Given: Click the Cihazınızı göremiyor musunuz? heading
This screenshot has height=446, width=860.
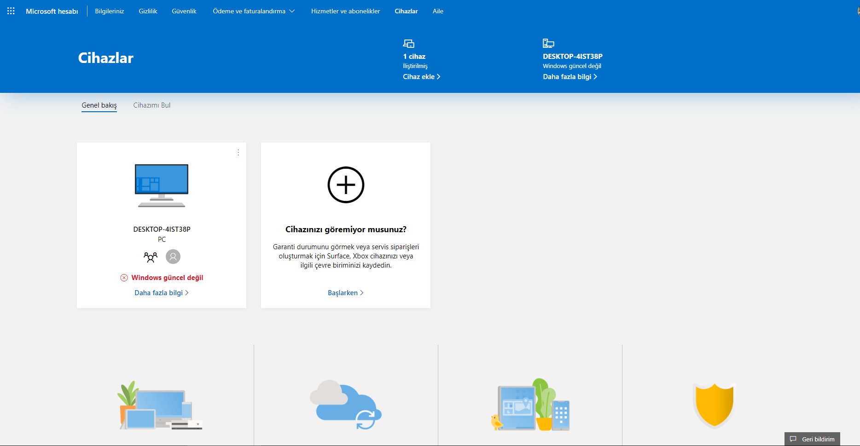Looking at the screenshot, I should [346, 229].
